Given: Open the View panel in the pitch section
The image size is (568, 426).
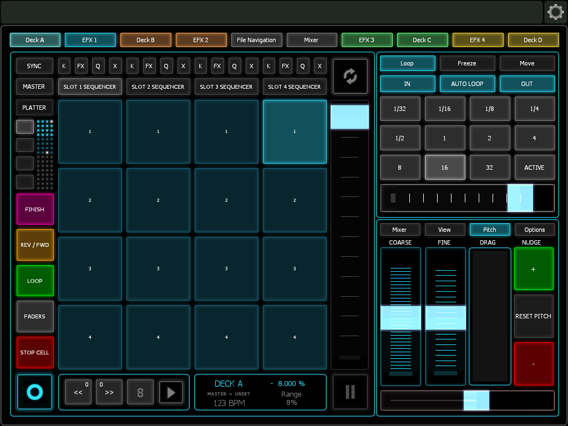Looking at the screenshot, I should pos(445,229).
